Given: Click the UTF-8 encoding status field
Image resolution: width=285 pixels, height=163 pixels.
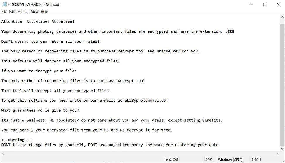Looking at the screenshot, I should [256, 160].
